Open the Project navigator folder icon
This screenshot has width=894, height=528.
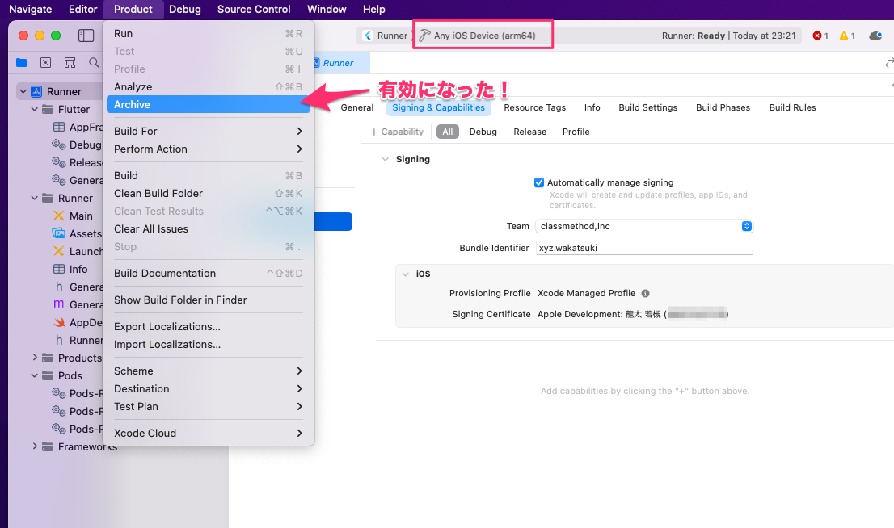(22, 63)
